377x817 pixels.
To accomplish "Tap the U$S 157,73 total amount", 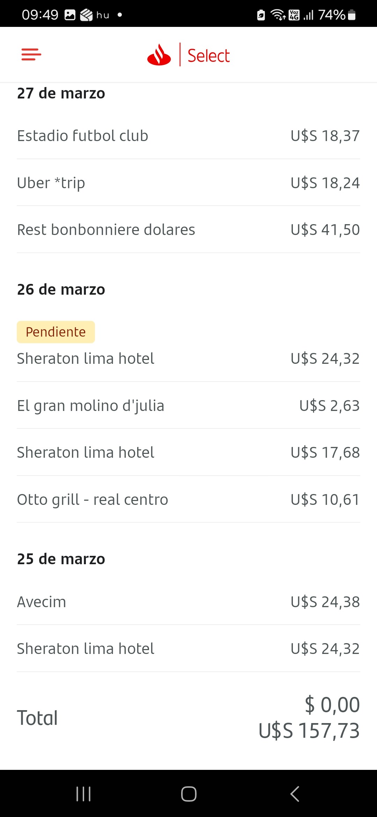I will coord(309,731).
